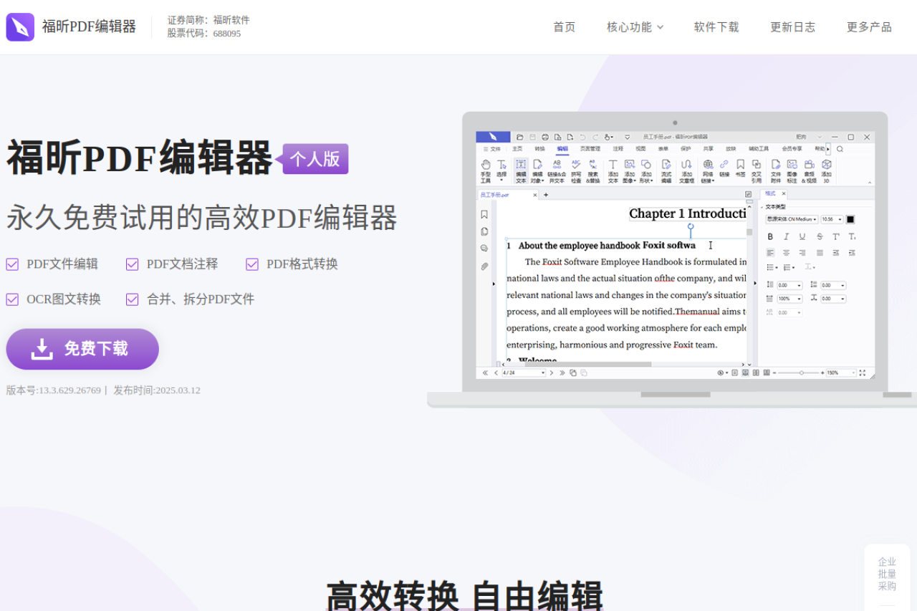This screenshot has height=611, width=917.
Task: Go to 首页 in the site navigation
Action: (564, 27)
